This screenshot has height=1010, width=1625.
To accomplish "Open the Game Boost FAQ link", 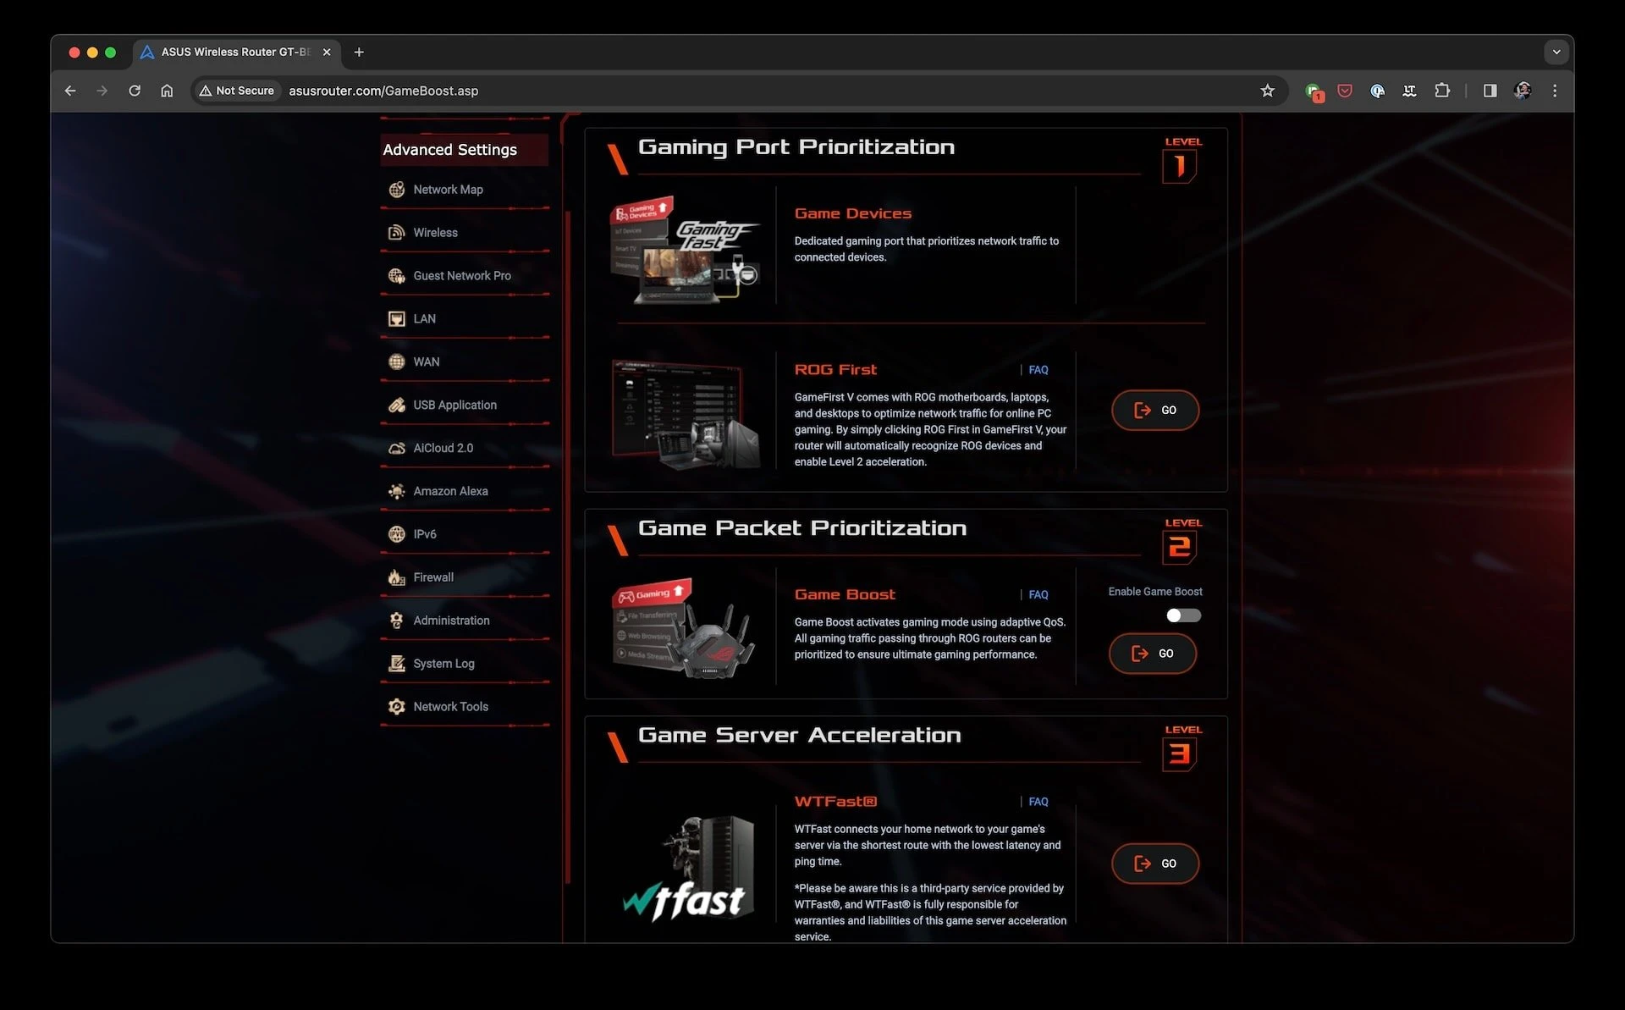I will [x=1038, y=595].
